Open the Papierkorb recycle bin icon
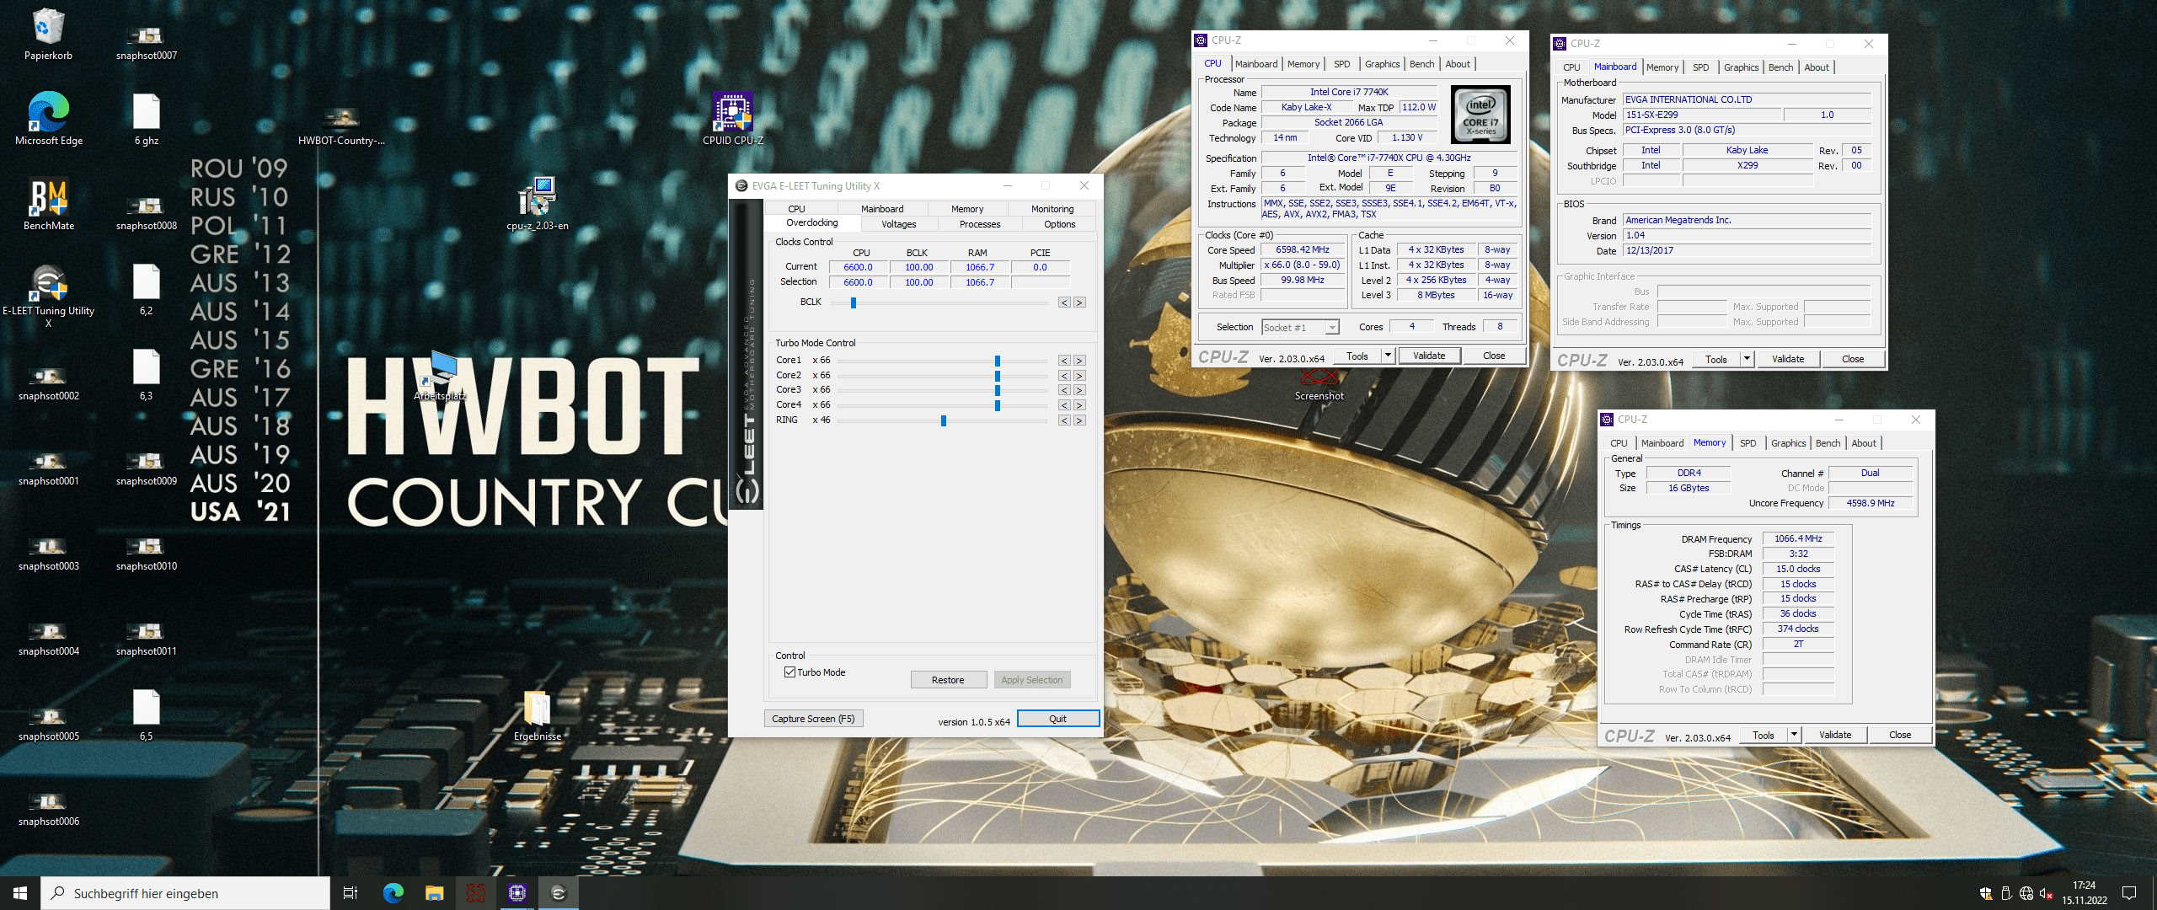Viewport: 2157px width, 910px height. coord(48,35)
